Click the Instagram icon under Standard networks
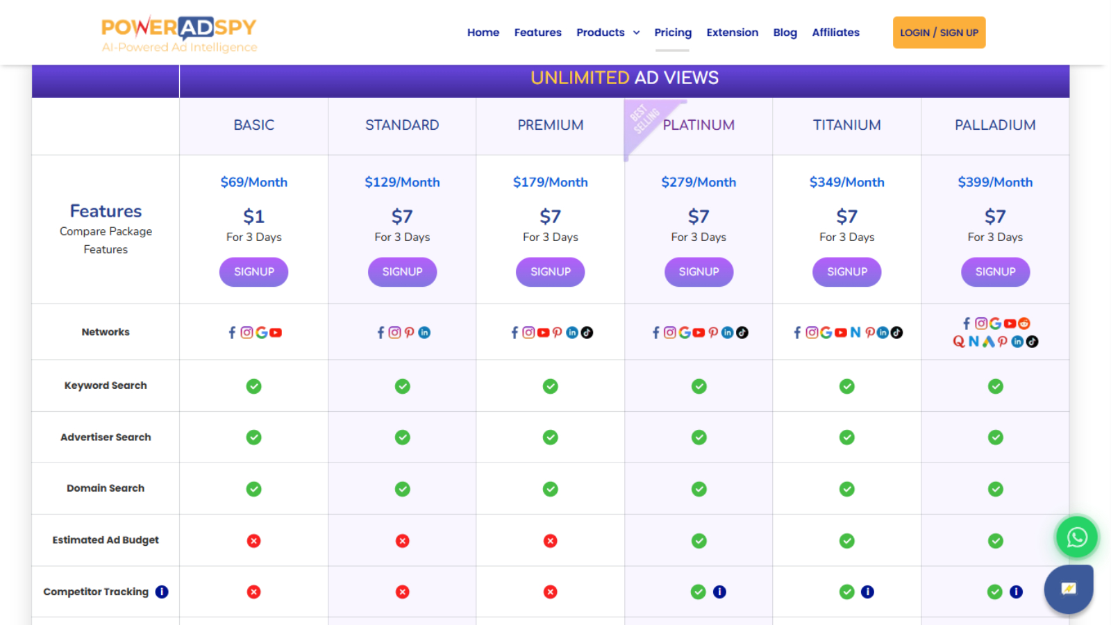This screenshot has width=1111, height=625. click(x=394, y=333)
